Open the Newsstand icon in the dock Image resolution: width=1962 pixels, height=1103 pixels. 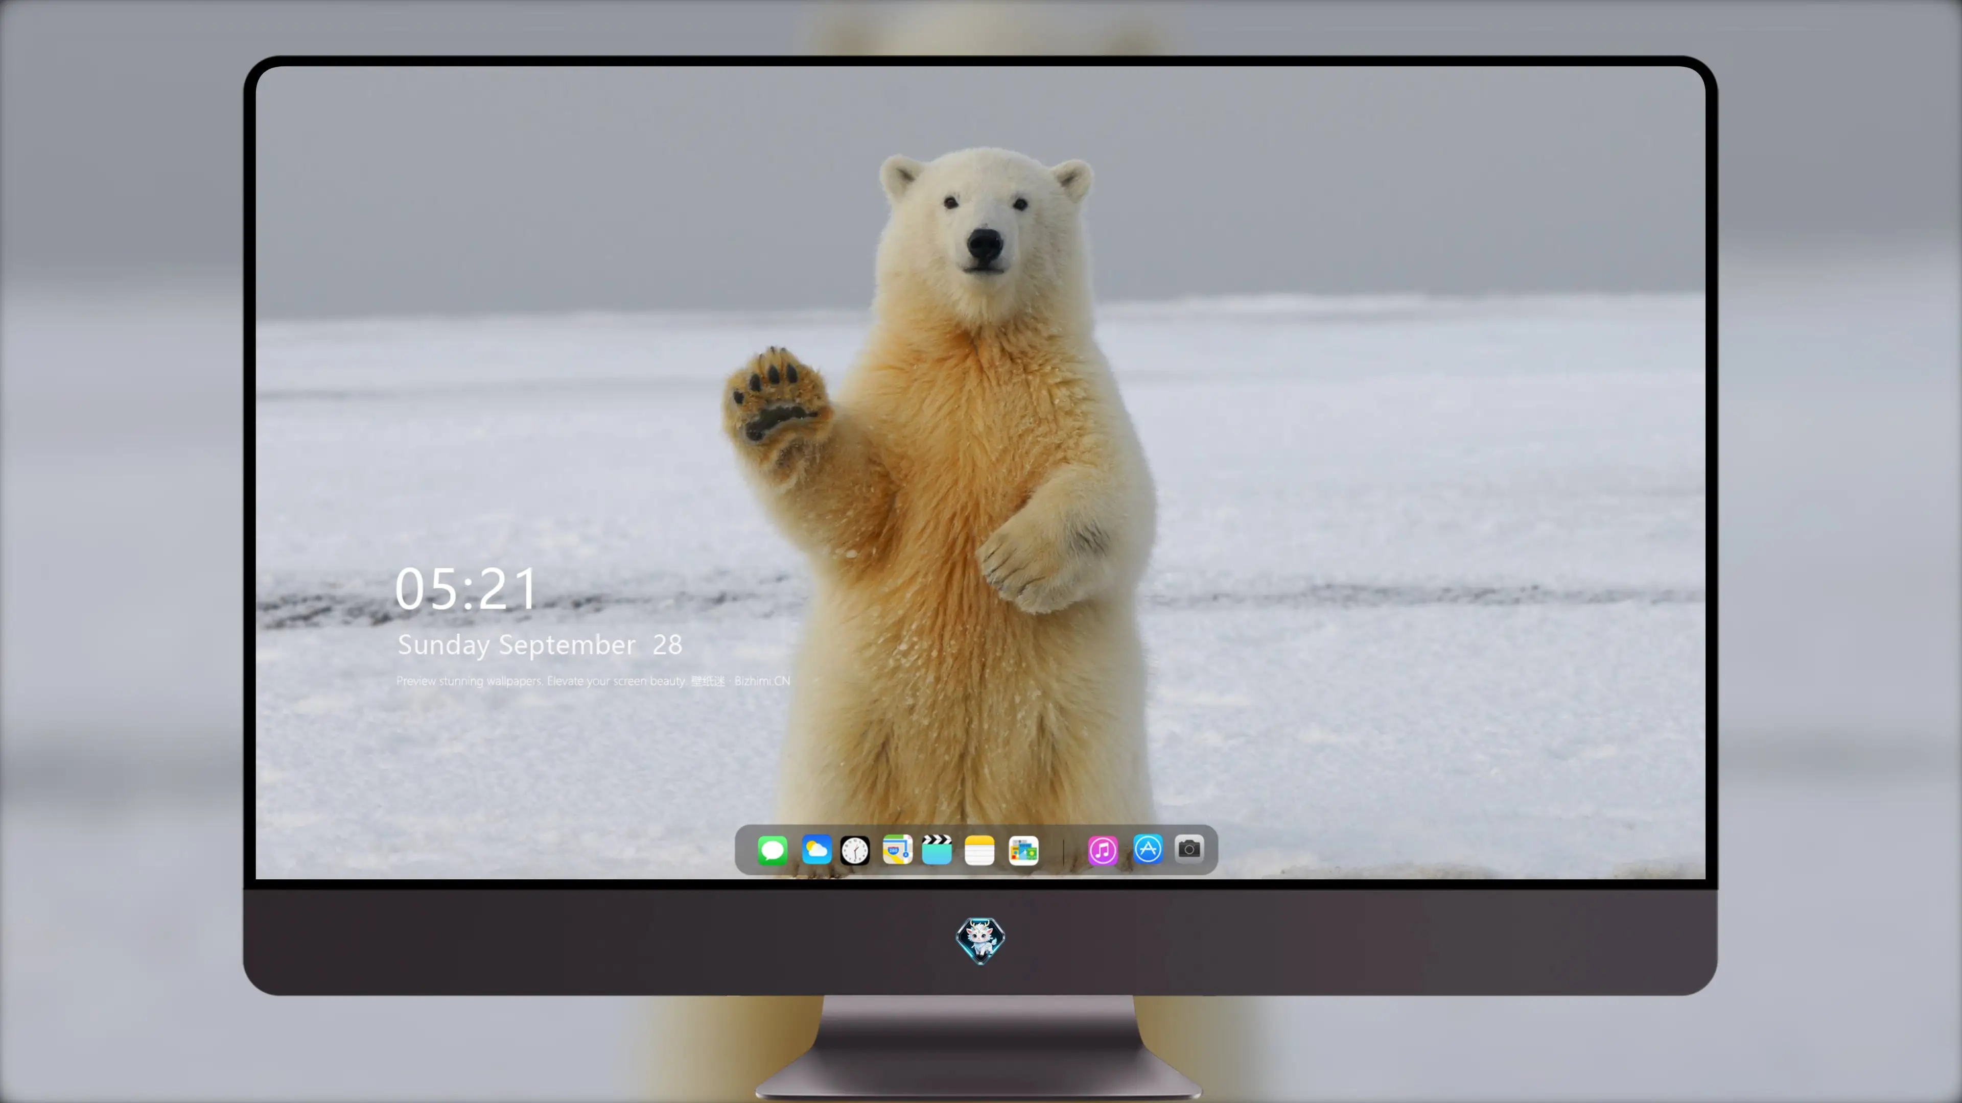(1023, 850)
